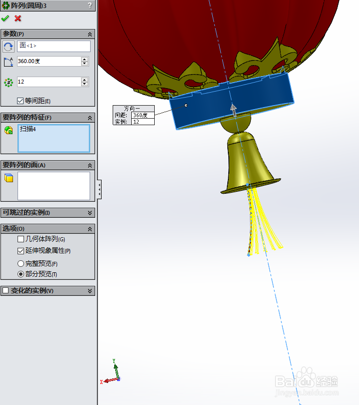Click the features-to-pattern icon beside 扫描4
The height and width of the screenshot is (405, 359).
point(9,130)
